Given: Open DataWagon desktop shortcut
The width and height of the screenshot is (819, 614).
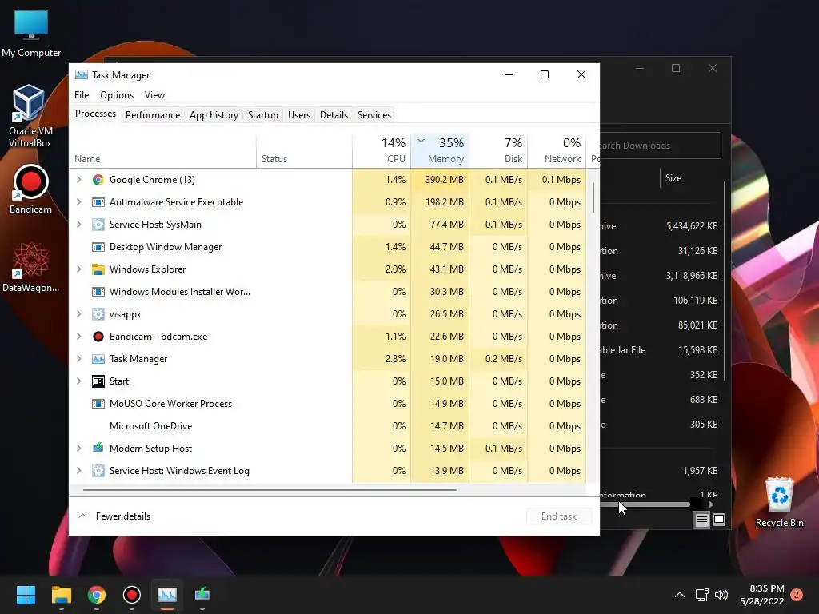Looking at the screenshot, I should pyautogui.click(x=31, y=267).
